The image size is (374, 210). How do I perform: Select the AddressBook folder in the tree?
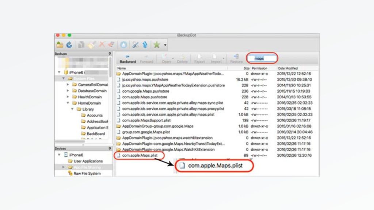point(95,122)
